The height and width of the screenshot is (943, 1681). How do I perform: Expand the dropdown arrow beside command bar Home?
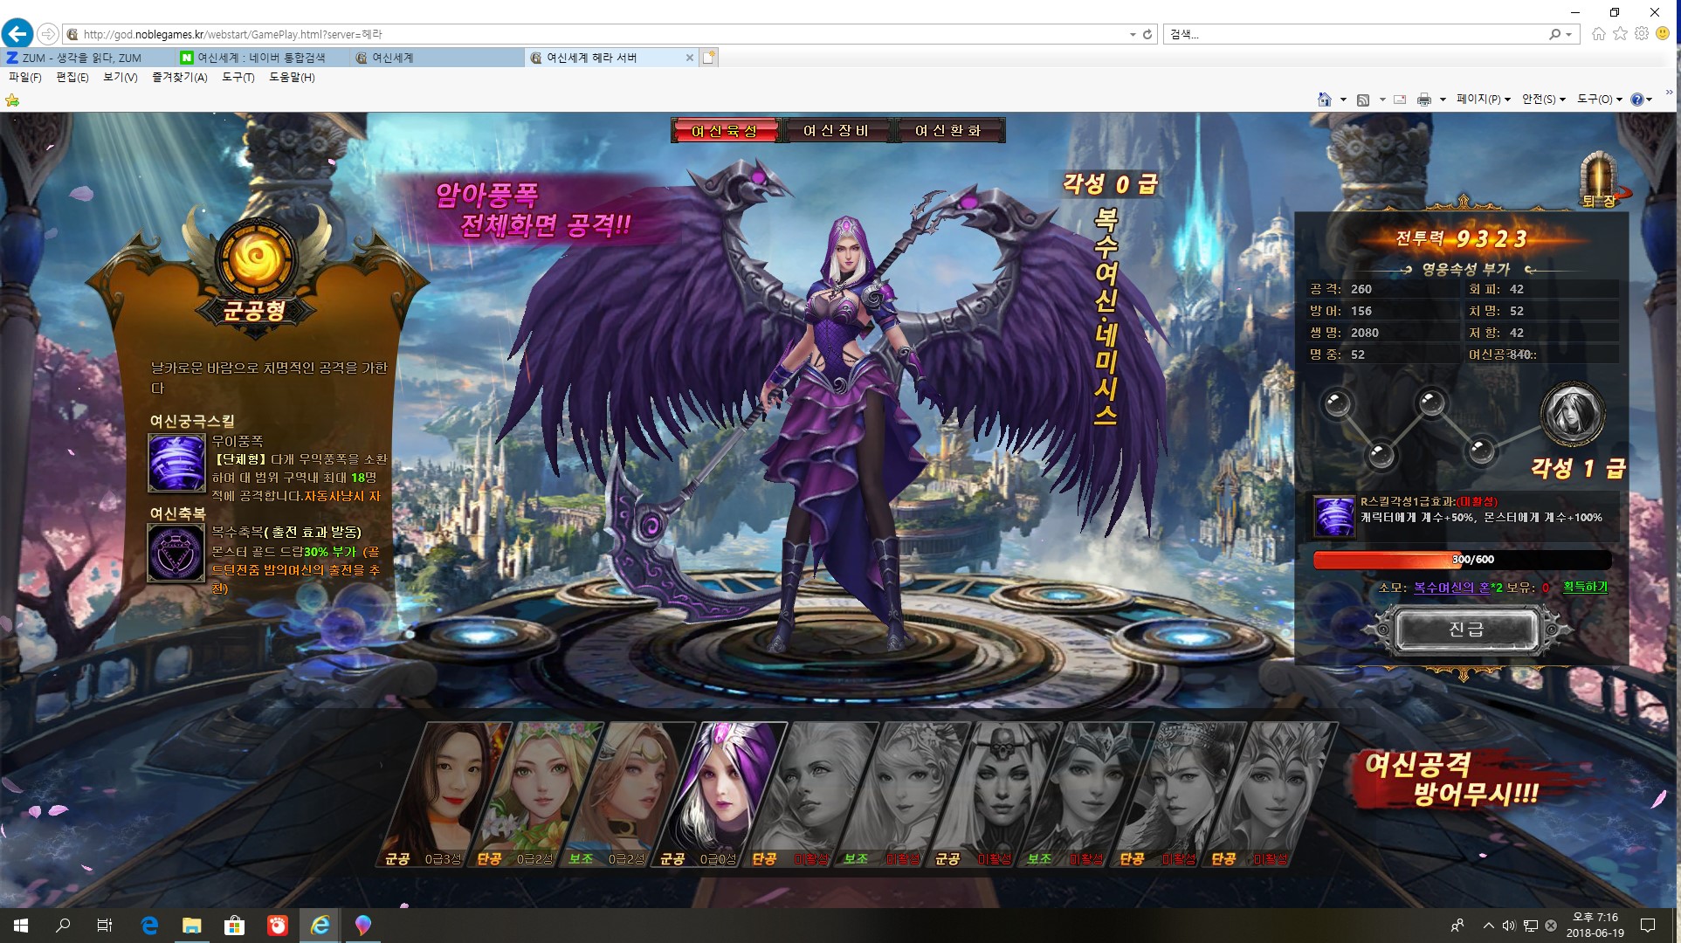(1343, 100)
